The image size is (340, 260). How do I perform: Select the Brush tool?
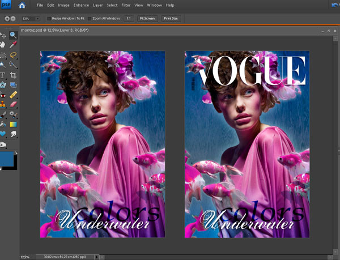tap(3, 115)
